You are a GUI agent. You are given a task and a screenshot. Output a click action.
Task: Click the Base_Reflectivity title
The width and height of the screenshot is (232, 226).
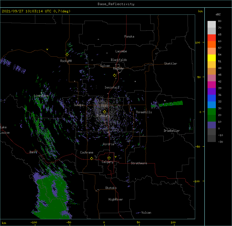[116, 4]
